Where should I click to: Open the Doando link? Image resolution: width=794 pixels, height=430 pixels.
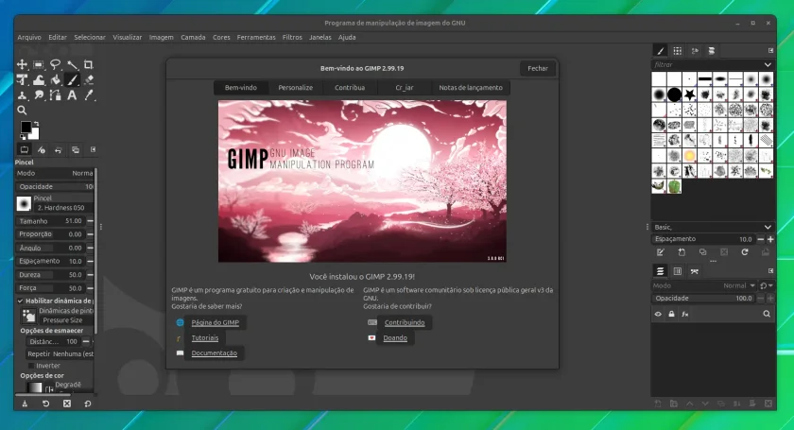click(395, 337)
